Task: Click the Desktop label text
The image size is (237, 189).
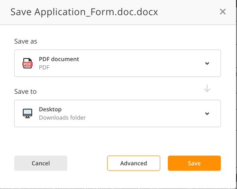Action: click(x=50, y=109)
